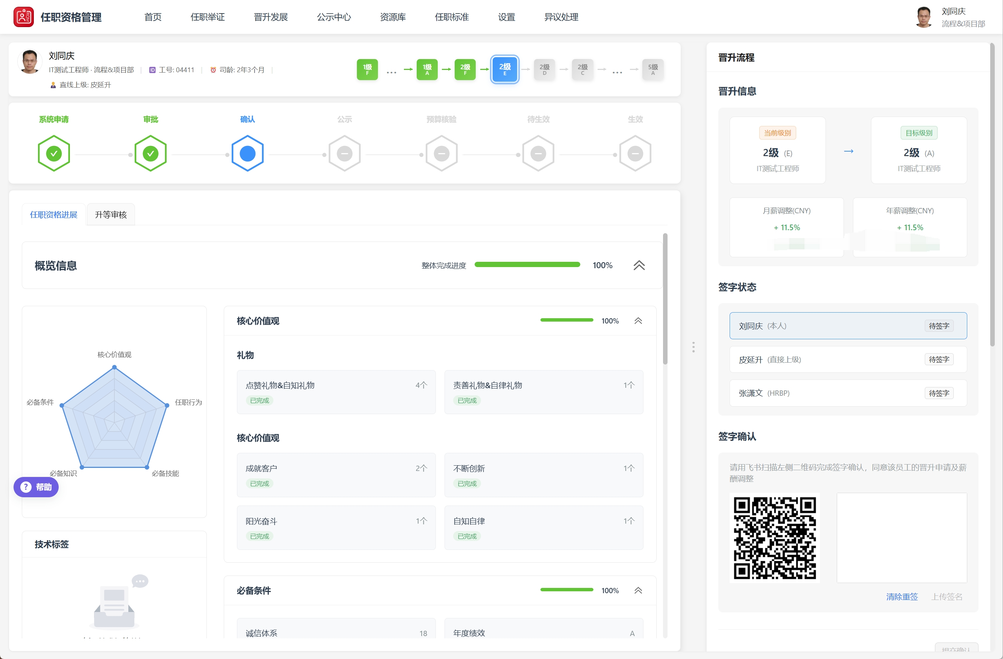
Task: Click the blue 确认 current step hexagon
Action: coord(247,153)
